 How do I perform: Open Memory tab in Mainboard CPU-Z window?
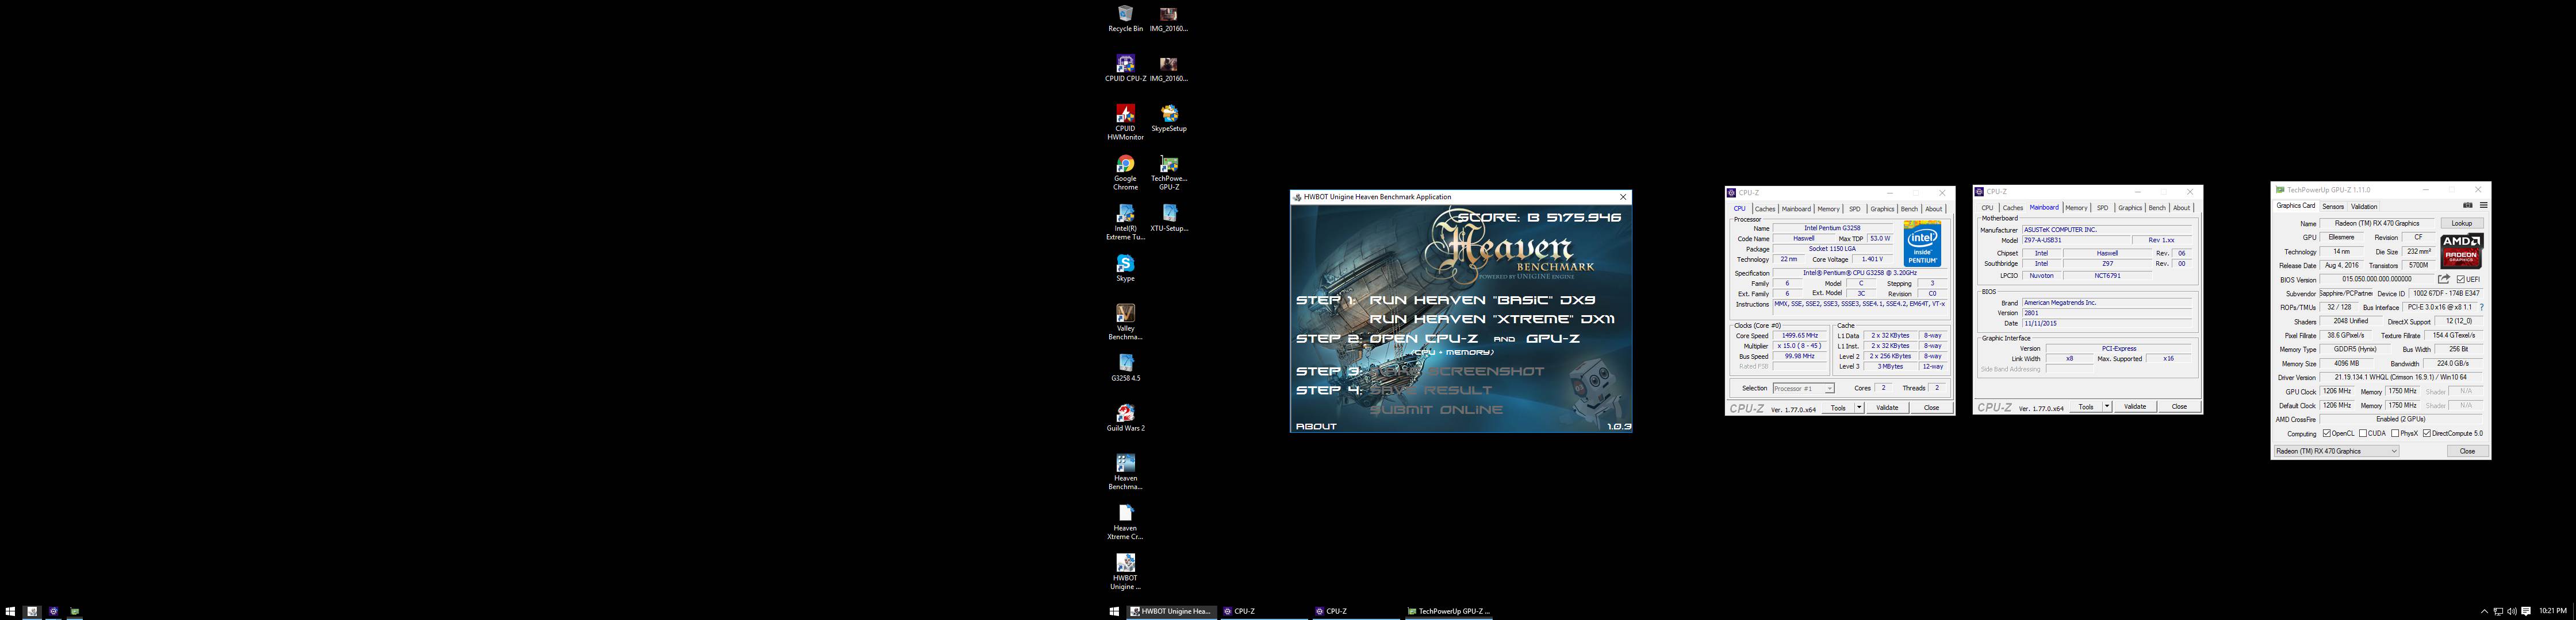pos(2076,208)
